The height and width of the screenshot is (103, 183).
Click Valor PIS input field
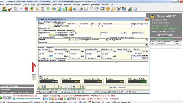46,56
